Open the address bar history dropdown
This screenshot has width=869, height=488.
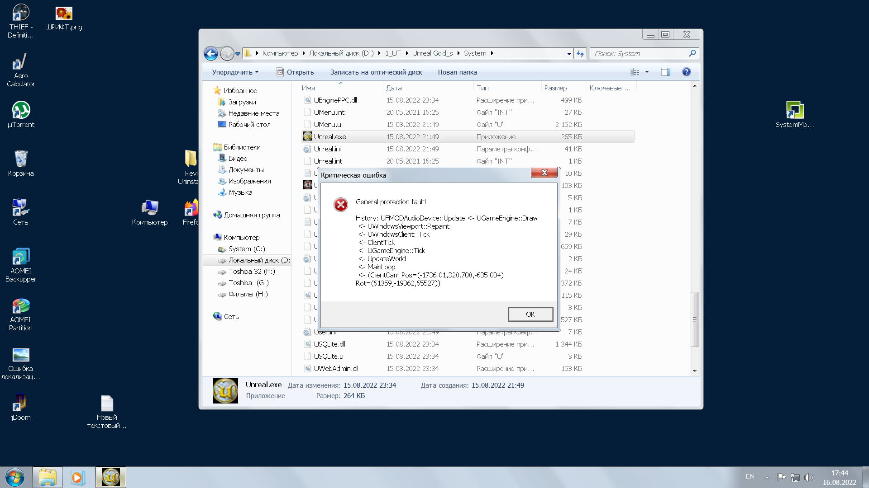(x=569, y=54)
